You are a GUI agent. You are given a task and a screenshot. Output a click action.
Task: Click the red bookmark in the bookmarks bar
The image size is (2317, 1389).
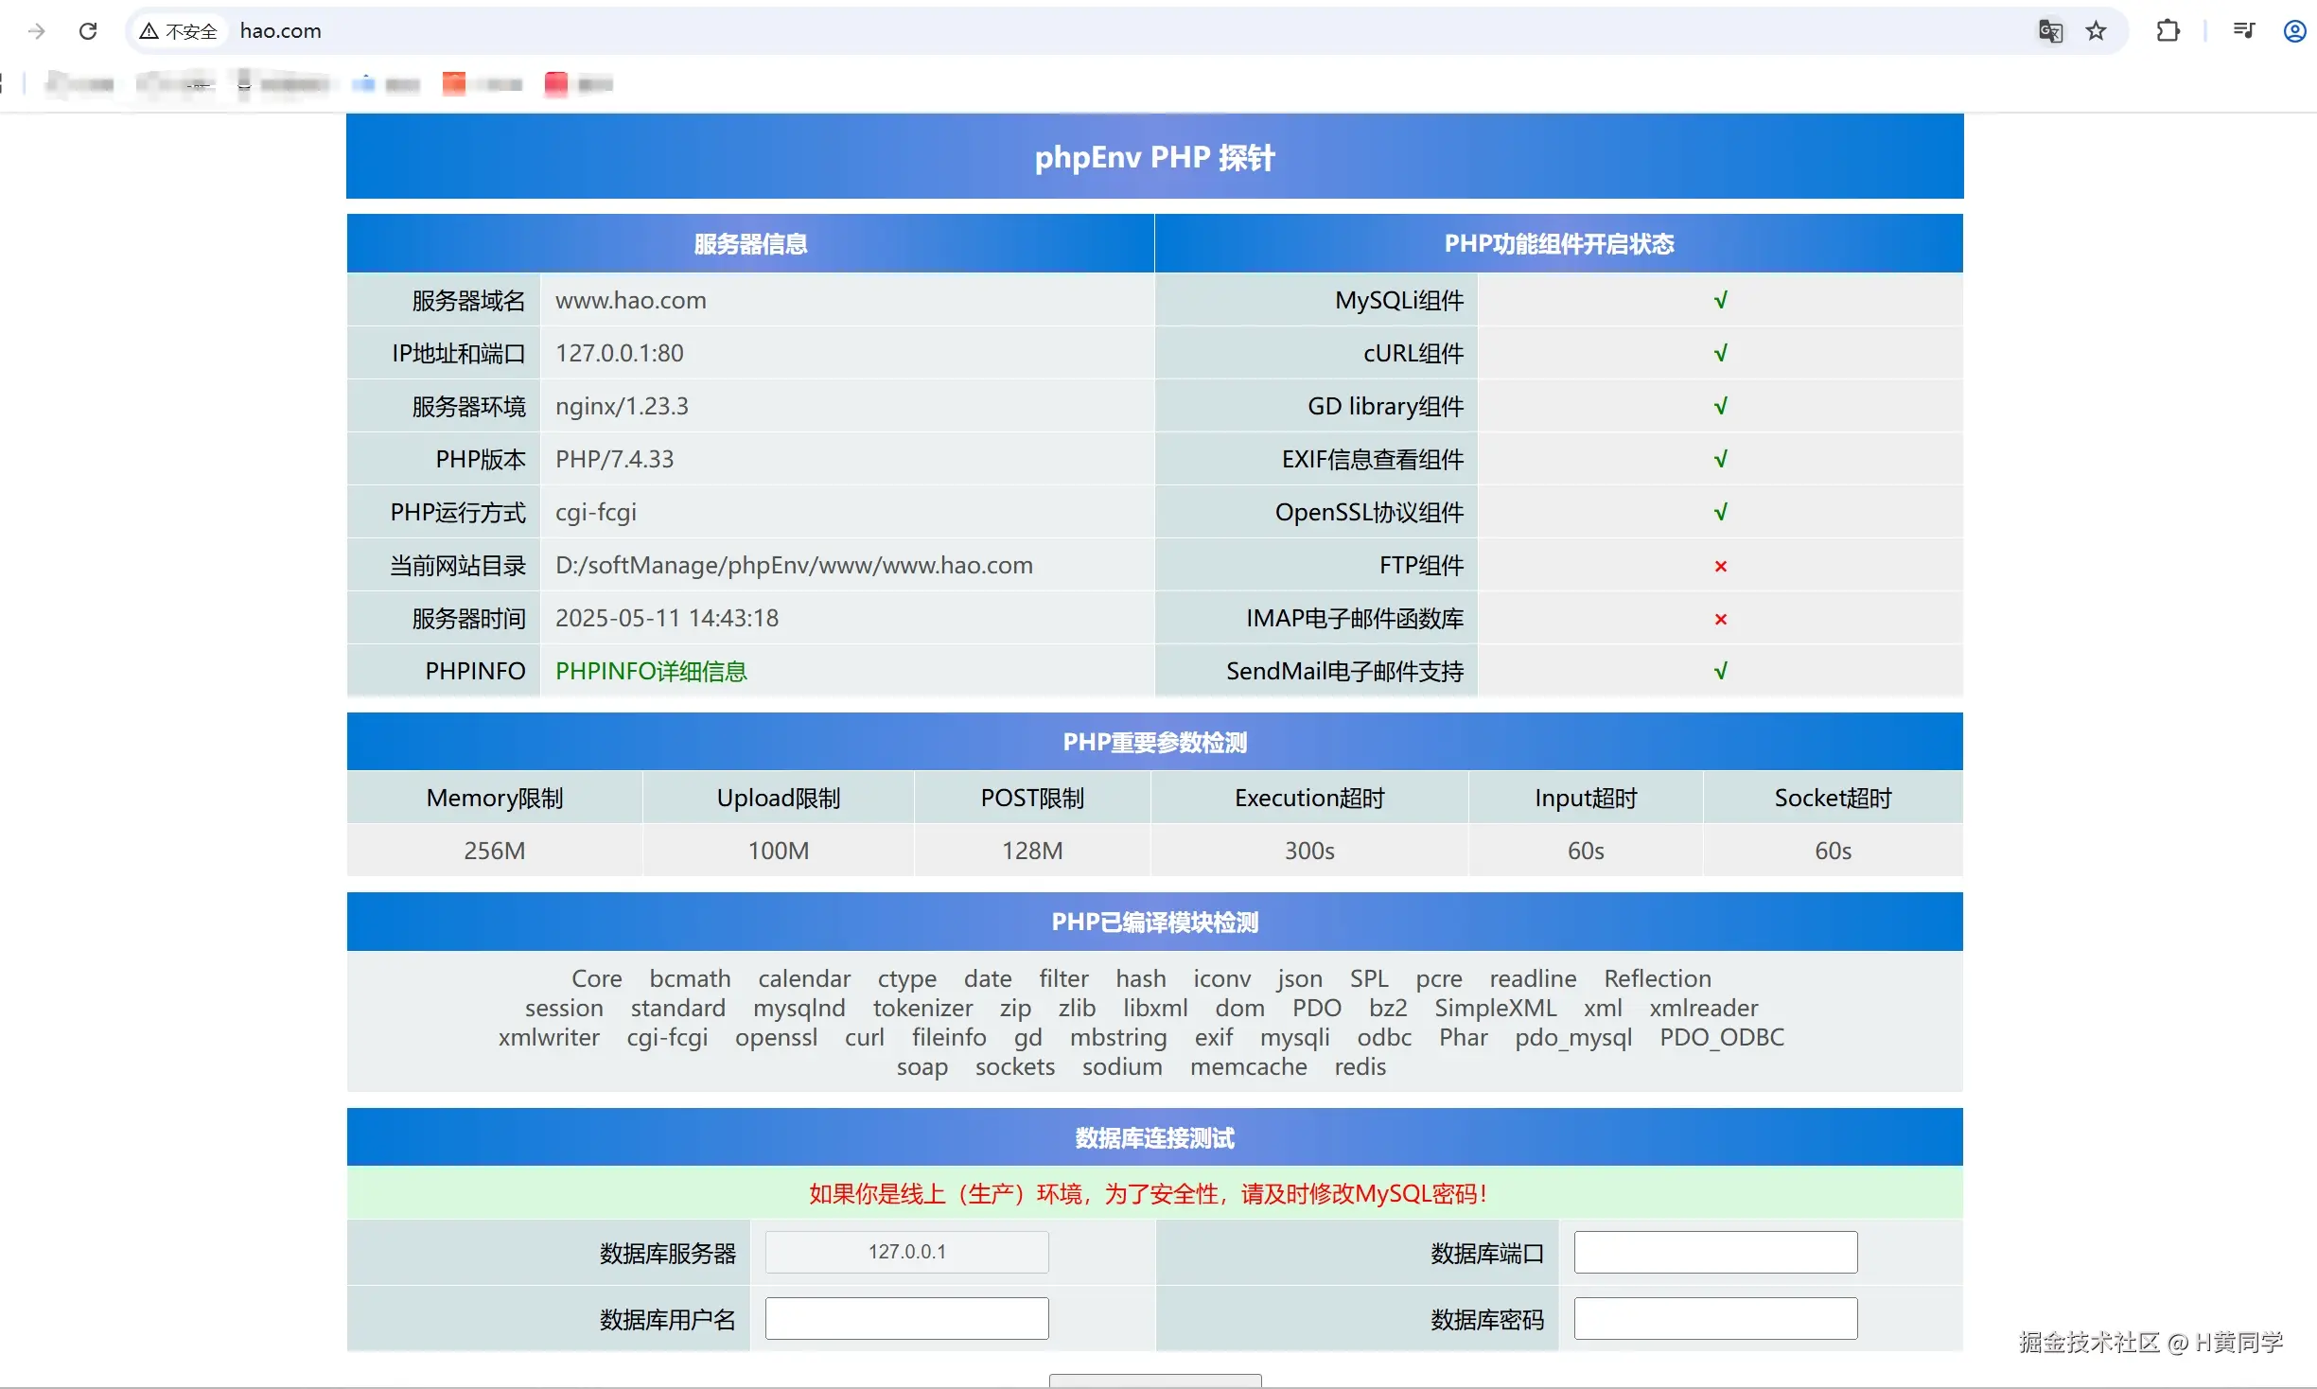point(555,84)
